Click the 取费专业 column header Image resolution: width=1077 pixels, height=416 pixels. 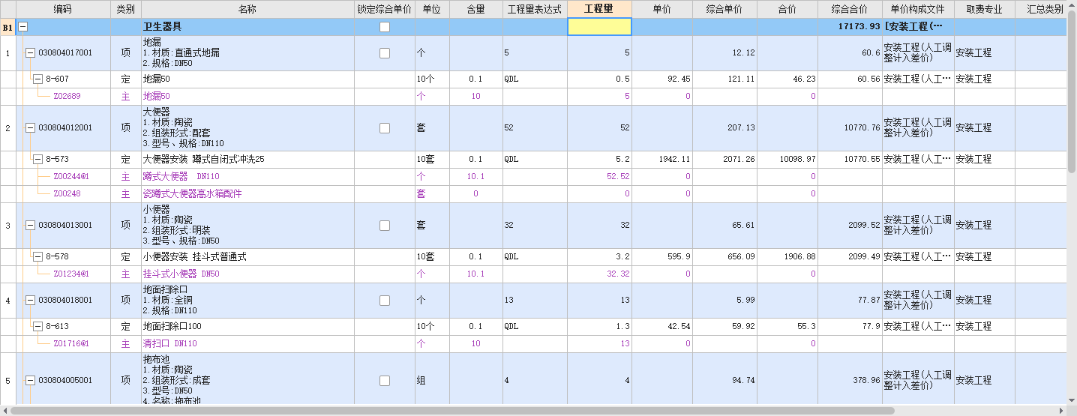(x=984, y=9)
